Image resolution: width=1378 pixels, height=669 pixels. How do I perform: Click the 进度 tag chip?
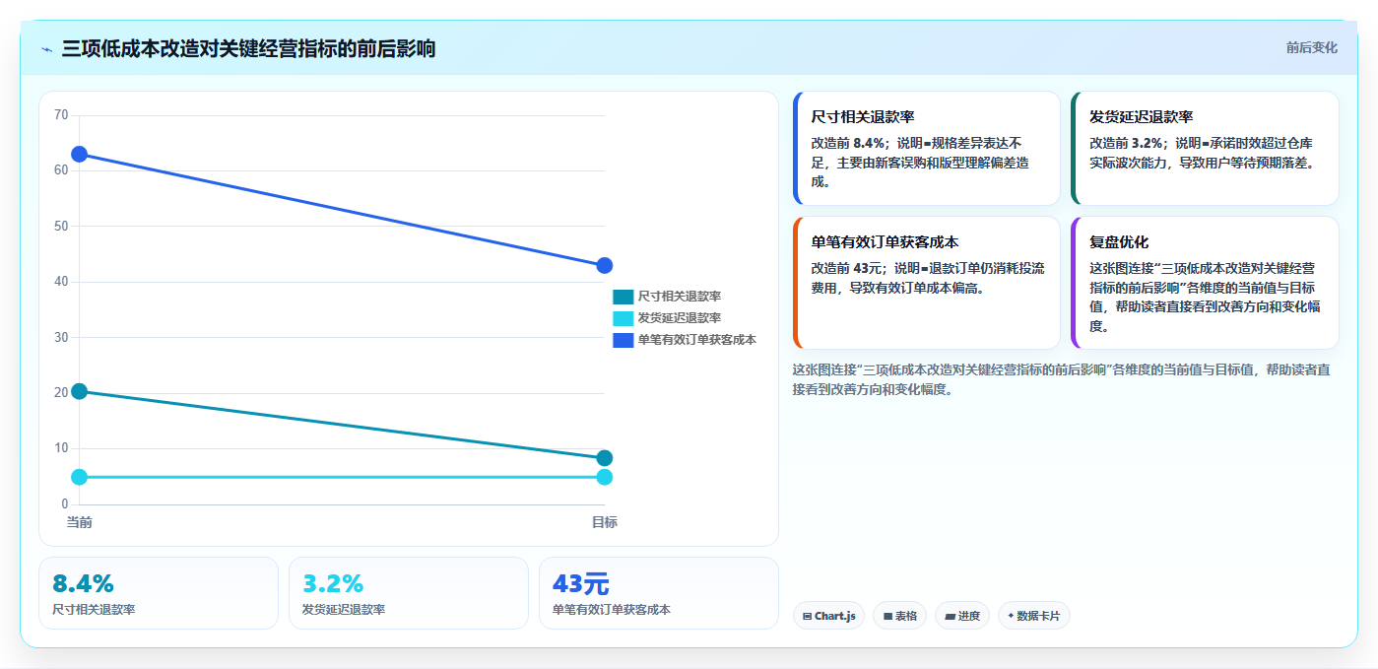coord(962,616)
